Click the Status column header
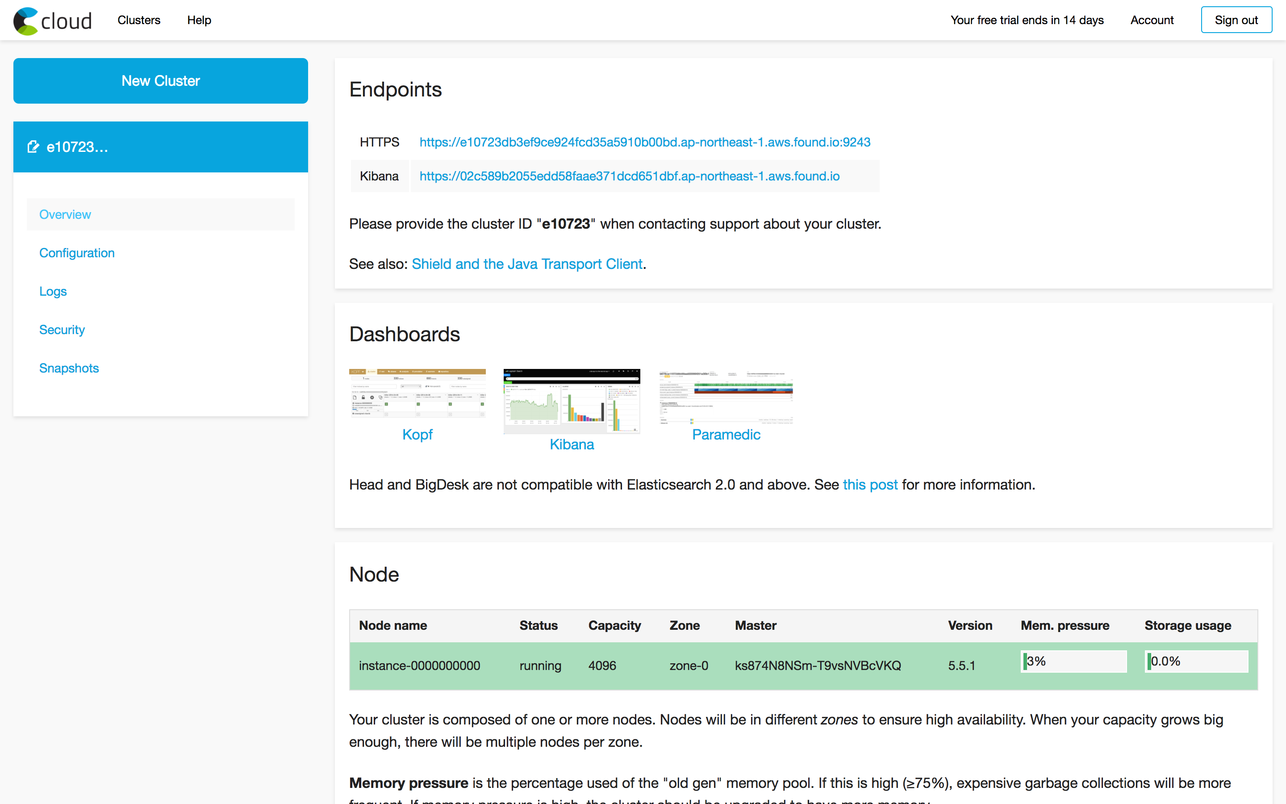This screenshot has height=804, width=1286. (539, 625)
